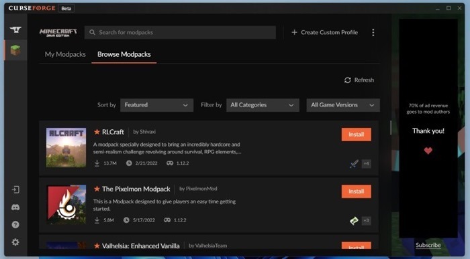Open the All Categories filter dropdown

[263, 105]
